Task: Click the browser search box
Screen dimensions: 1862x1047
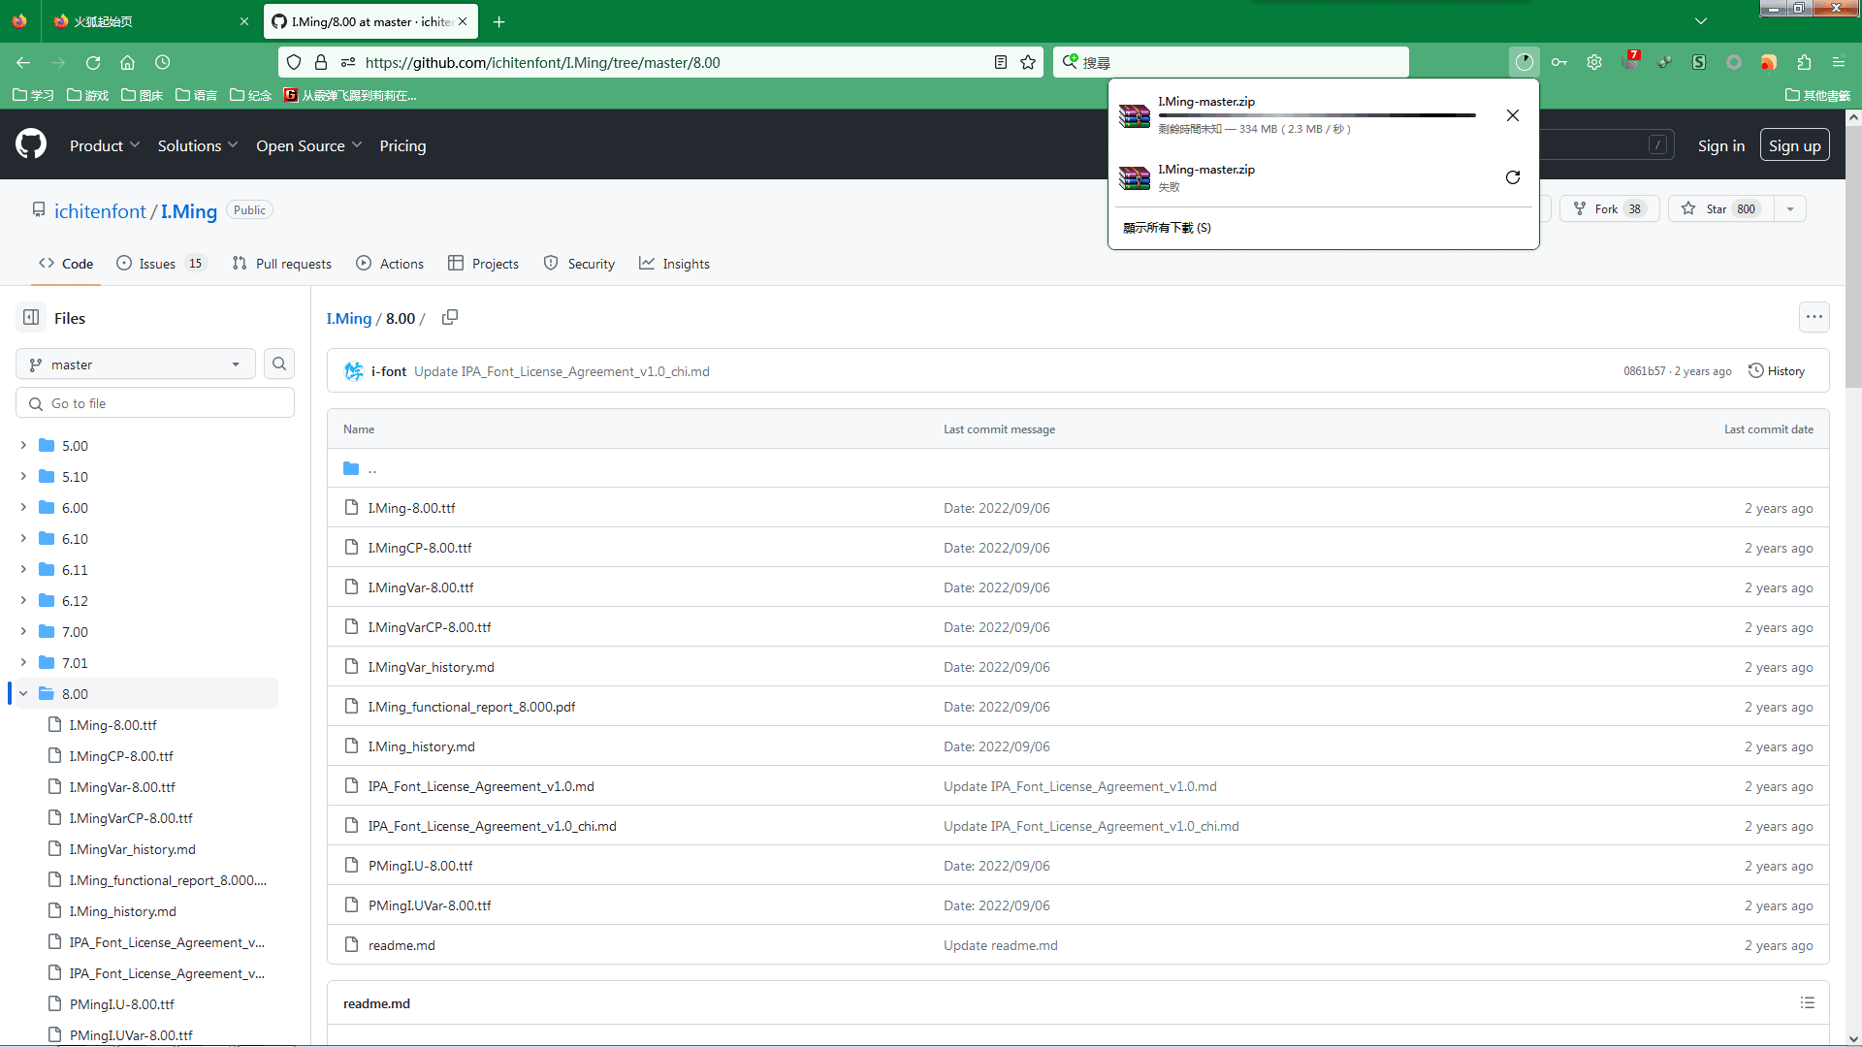Action: click(1232, 62)
